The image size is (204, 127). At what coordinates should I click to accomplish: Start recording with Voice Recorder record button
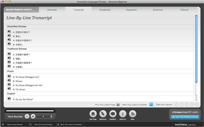point(33,116)
